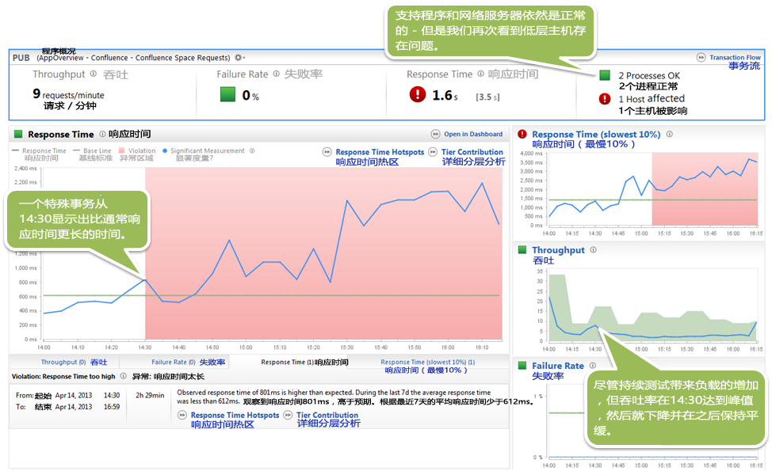Click Open in Dashboard button
772x475 pixels.
click(467, 135)
